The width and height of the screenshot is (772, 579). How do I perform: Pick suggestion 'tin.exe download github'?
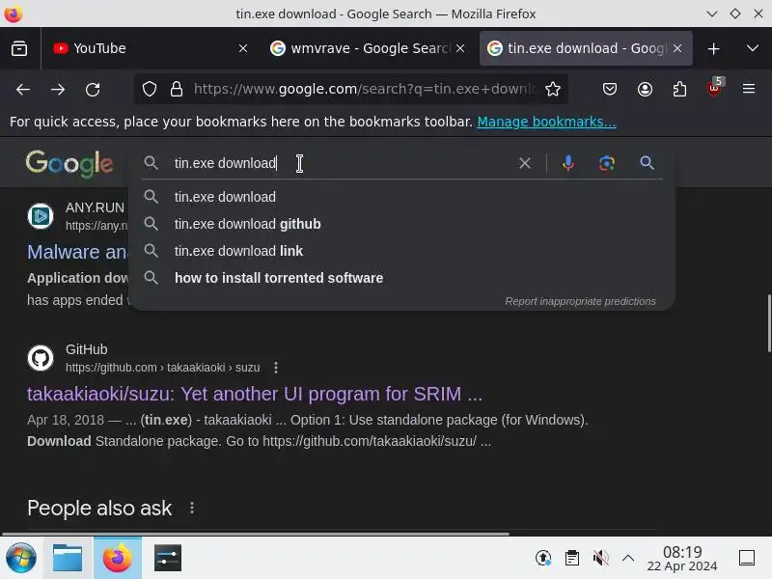(x=401, y=224)
